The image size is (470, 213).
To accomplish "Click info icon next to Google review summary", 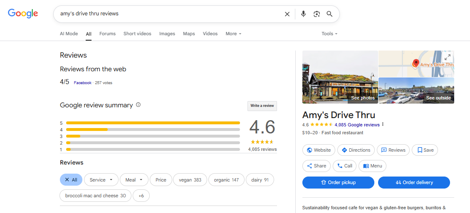I will tap(138, 105).
